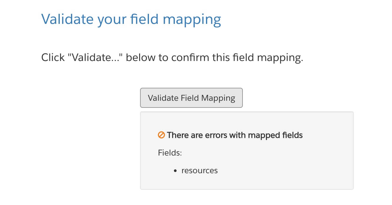Click the bullet point before resources
392x205 pixels.
[175, 171]
